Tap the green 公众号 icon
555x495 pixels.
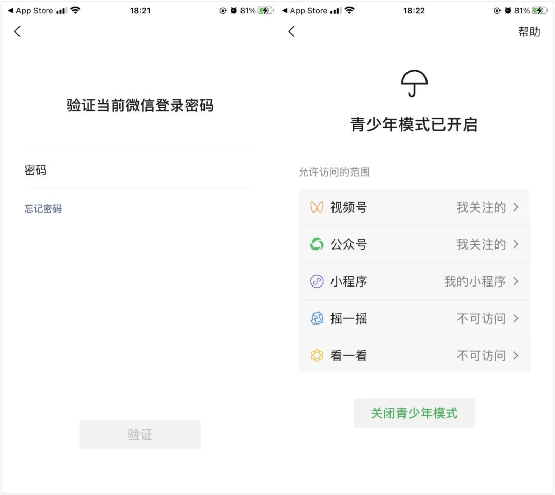click(317, 244)
